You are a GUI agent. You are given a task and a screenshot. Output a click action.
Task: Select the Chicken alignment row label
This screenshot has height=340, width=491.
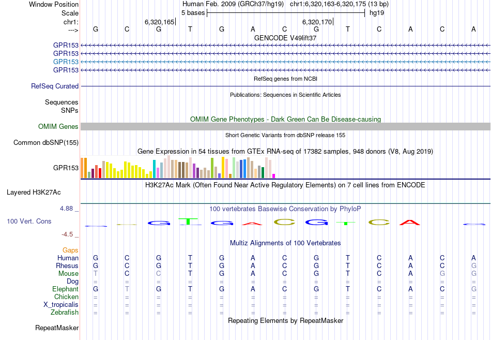(66, 297)
